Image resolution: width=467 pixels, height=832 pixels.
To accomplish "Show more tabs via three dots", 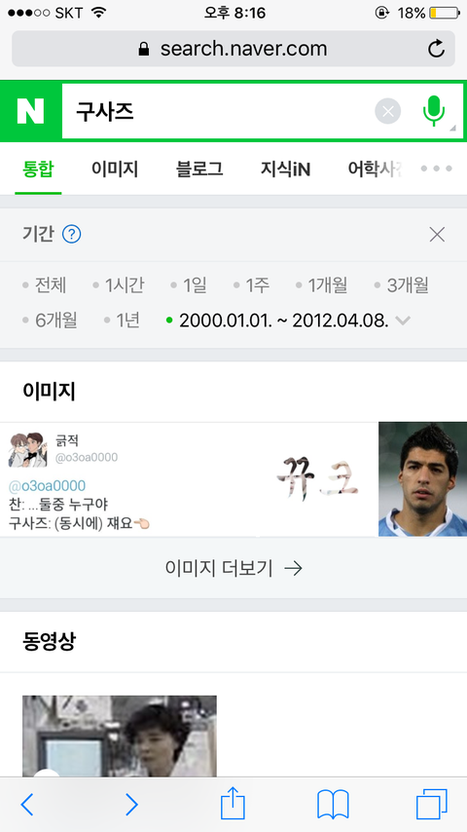I will [x=436, y=169].
